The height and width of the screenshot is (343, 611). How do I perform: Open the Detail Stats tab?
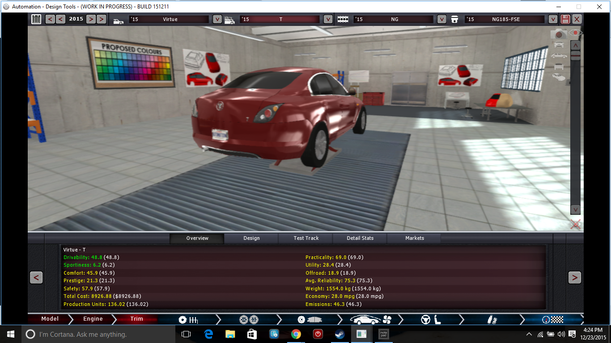[x=360, y=238]
